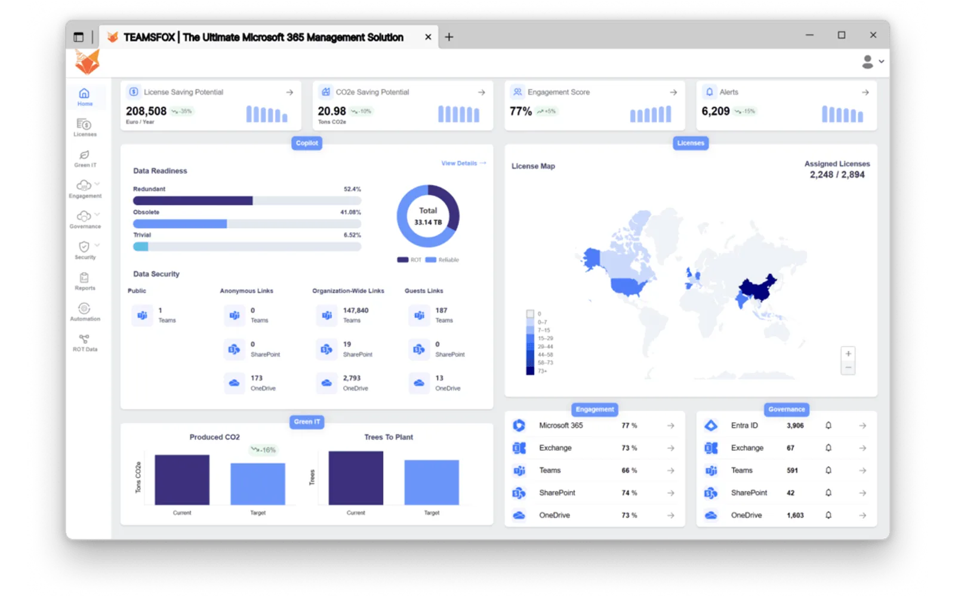Expand the Security sidebar menu

[97, 245]
